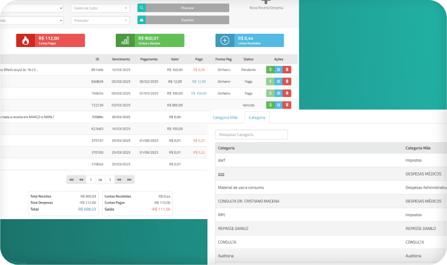The image size is (447, 265).
Task: Click the teal export icon beside Exportar
Action: pyautogui.click(x=142, y=20)
